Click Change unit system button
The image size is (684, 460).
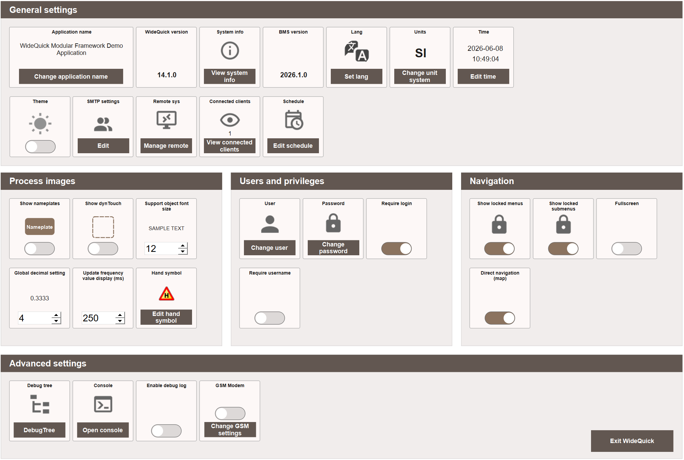coord(420,76)
